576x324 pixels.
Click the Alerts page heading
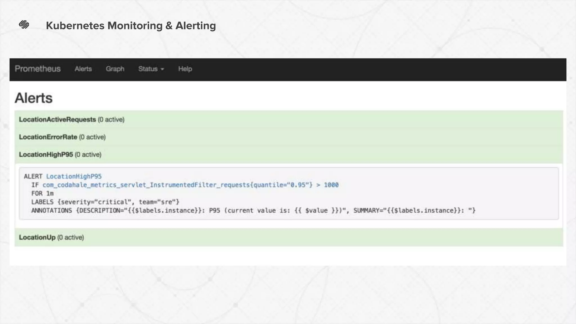pyautogui.click(x=33, y=98)
